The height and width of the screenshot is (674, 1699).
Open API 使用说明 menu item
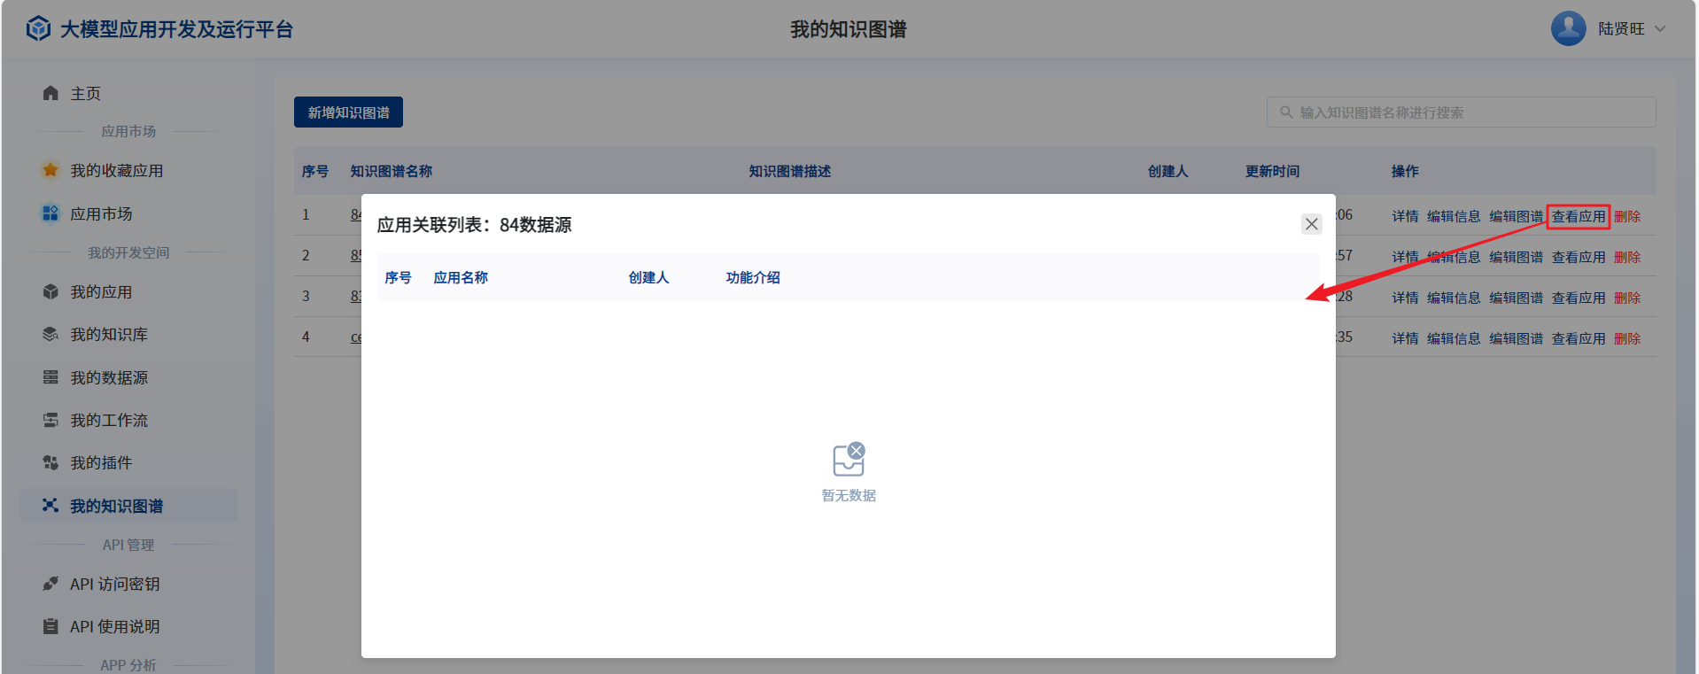click(x=114, y=626)
